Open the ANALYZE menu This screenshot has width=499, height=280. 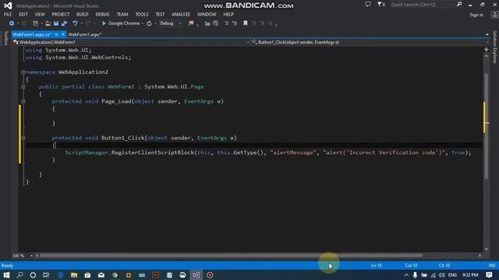181,14
